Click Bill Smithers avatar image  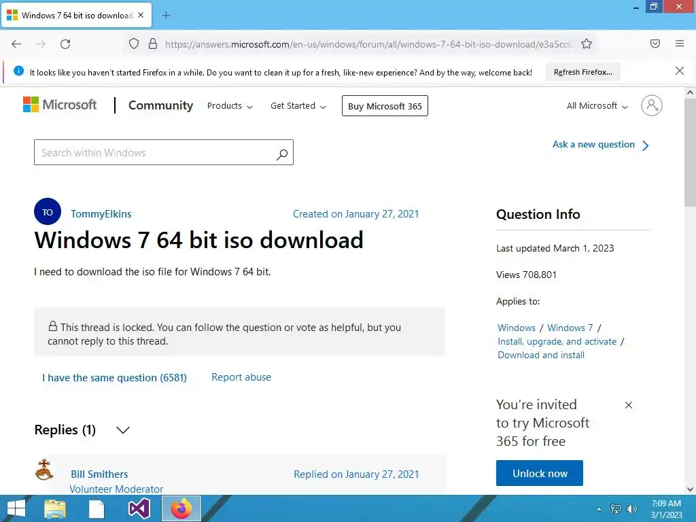(44, 470)
